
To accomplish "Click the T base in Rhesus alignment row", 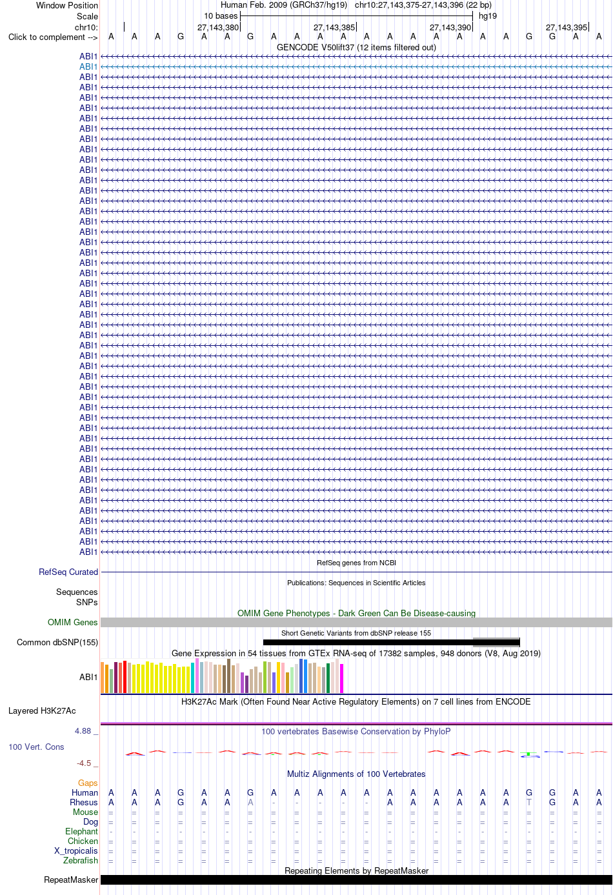I will [x=529, y=802].
